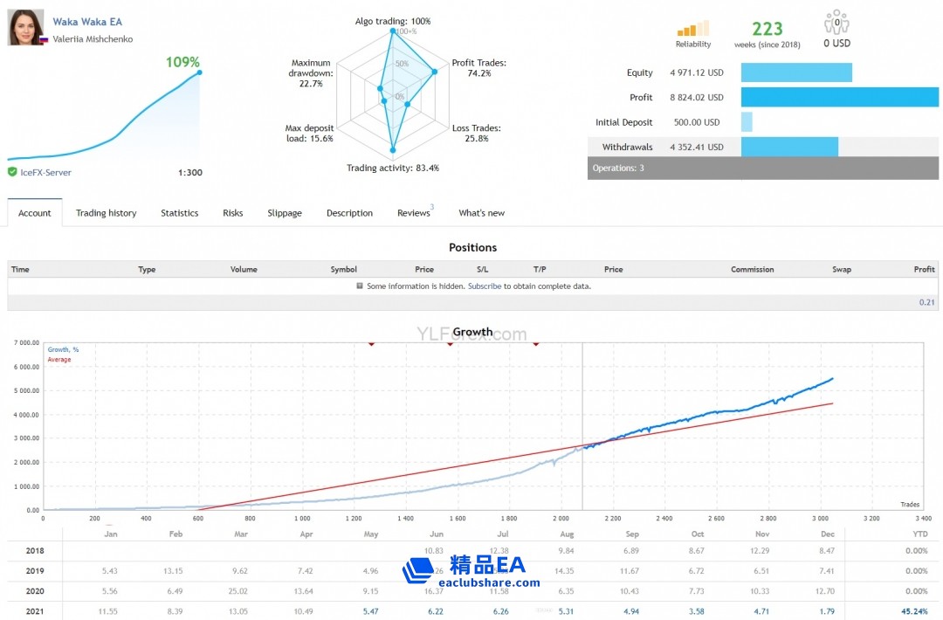Click the green shield icon beside IceFX-Server
This screenshot has height=620, width=943.
(12, 172)
